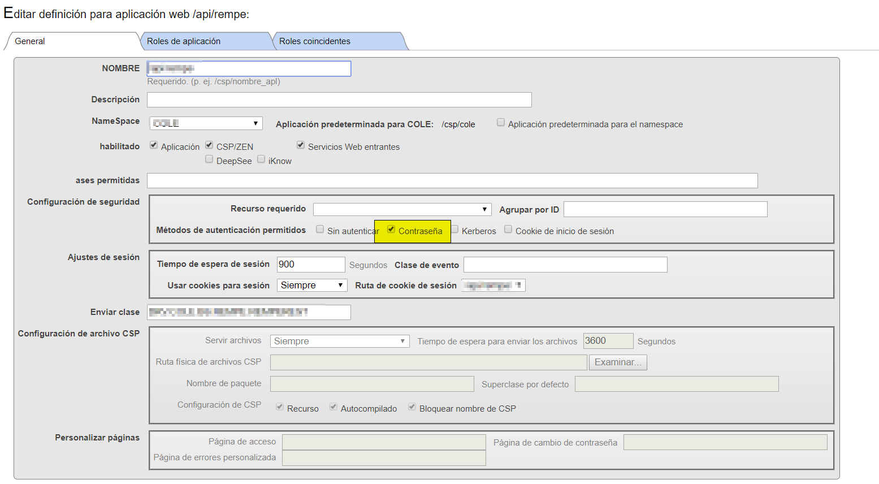Check the Sin autenticar option

tap(320, 230)
